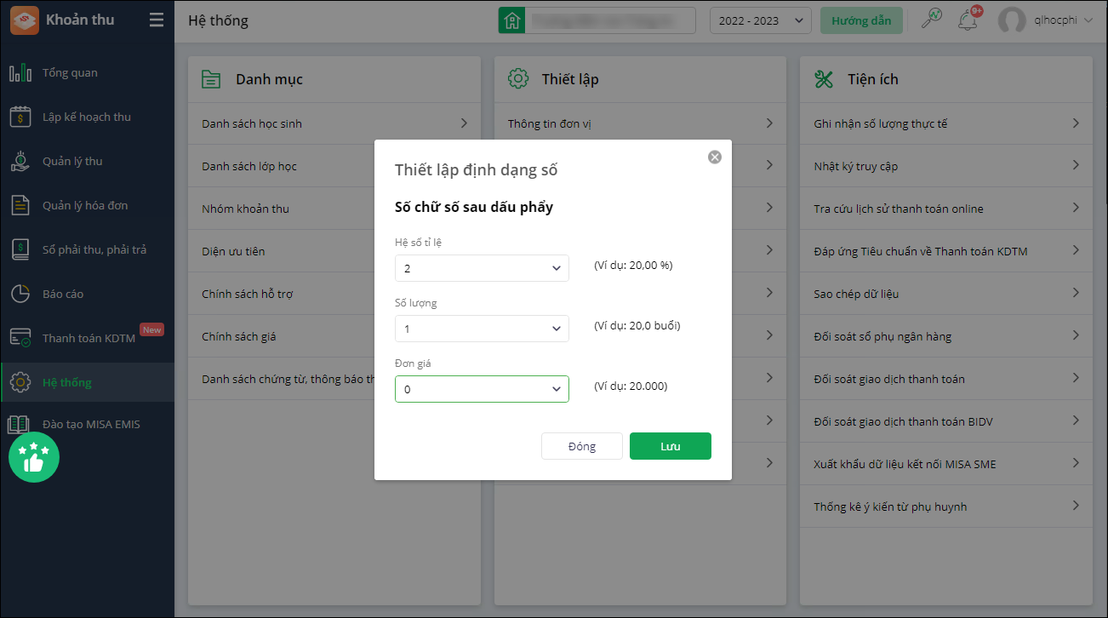Screen dimensions: 1108x618
Task: Select school year 2022 - 2023 dropdown
Action: [x=760, y=20]
